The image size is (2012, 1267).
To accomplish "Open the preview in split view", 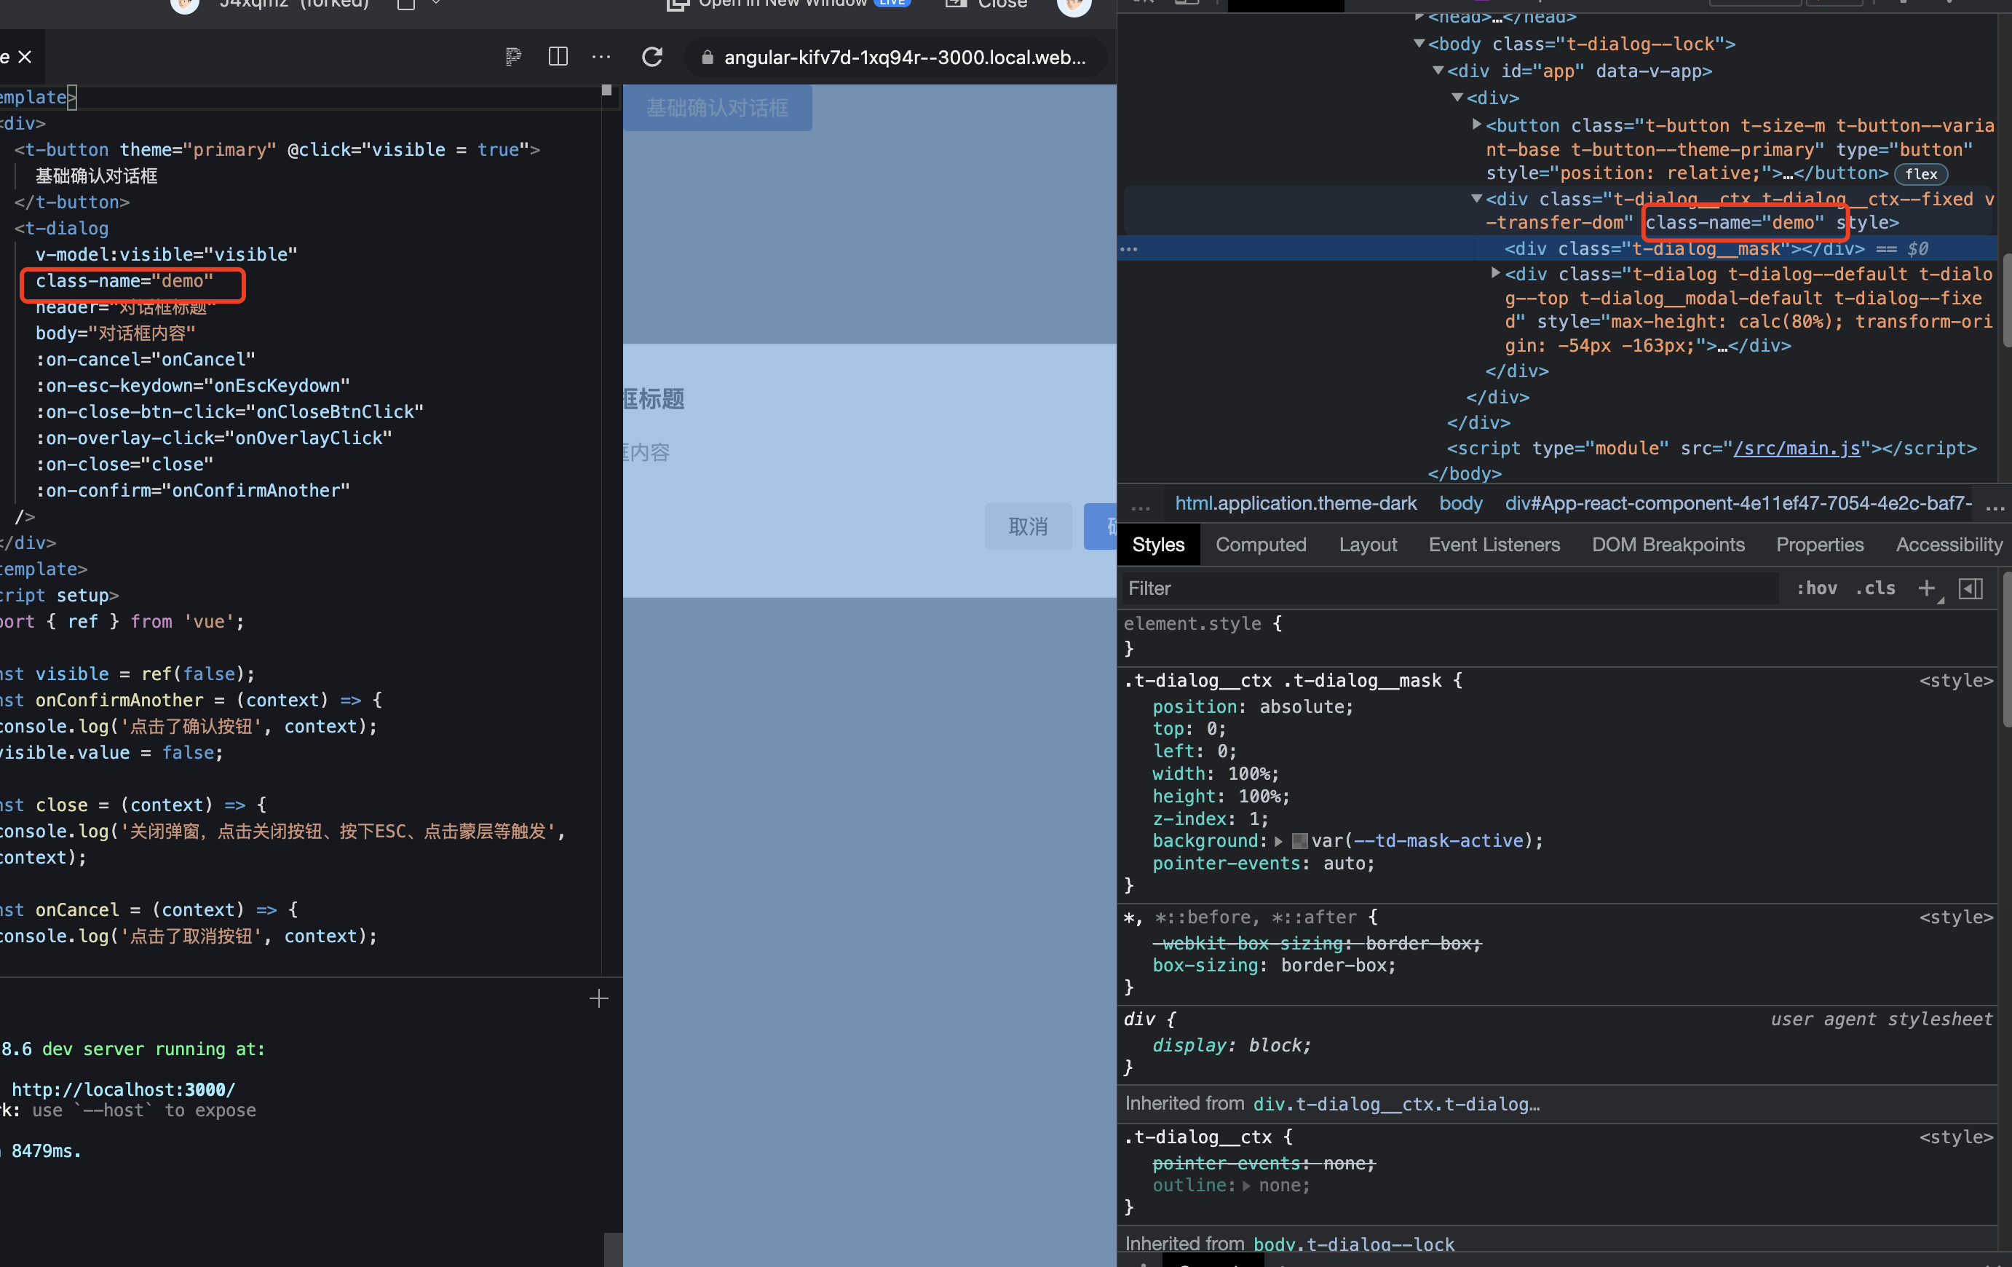I will point(558,57).
